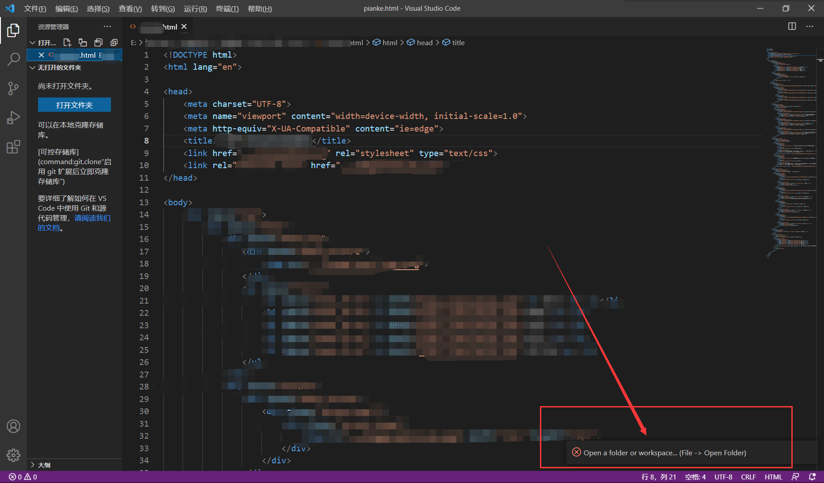Open the Accounts menu icon
Viewport: 824px width, 483px height.
coord(13,426)
